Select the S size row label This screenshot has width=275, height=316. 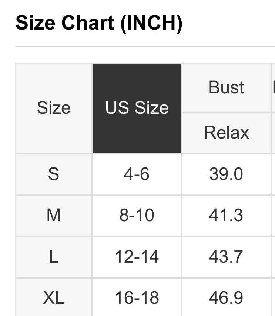[54, 174]
